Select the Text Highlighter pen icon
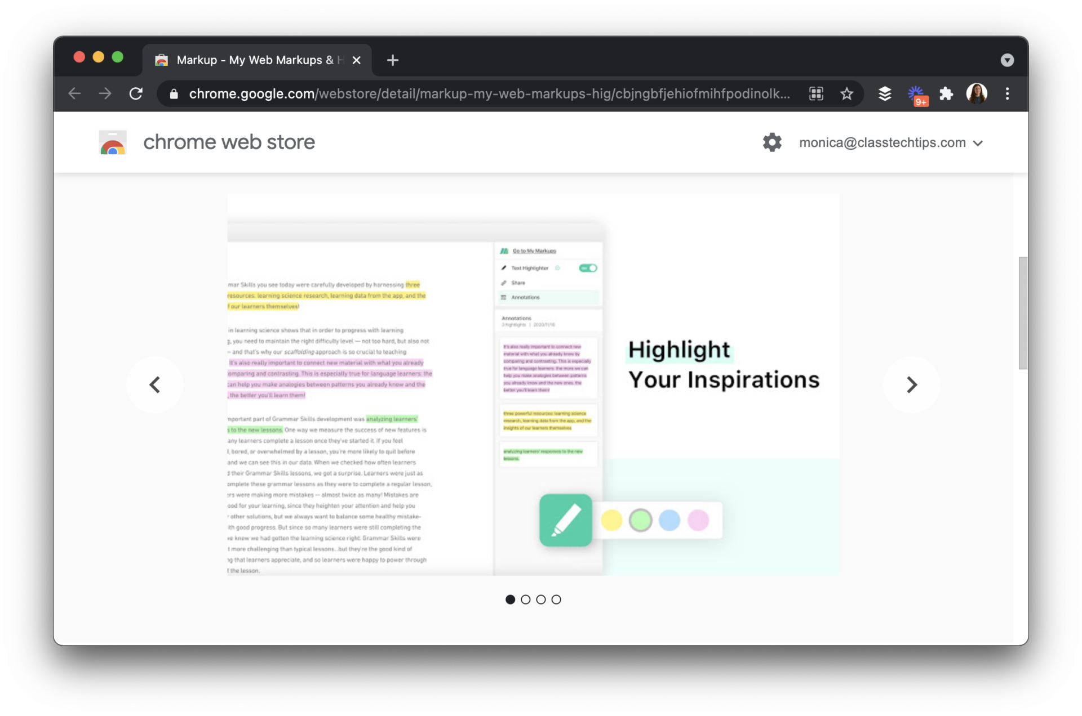Viewport: 1082px width, 716px height. pyautogui.click(x=503, y=268)
